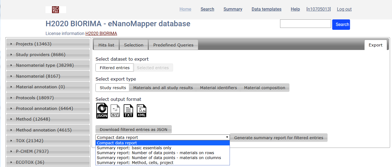Select the Filtered entries dataset option
The image size is (392, 167).
click(x=114, y=67)
